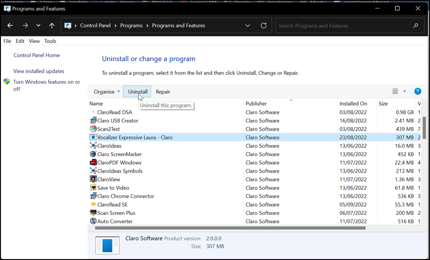Click the ClaroIdeas program icon
This screenshot has height=260, width=430.
point(93,146)
